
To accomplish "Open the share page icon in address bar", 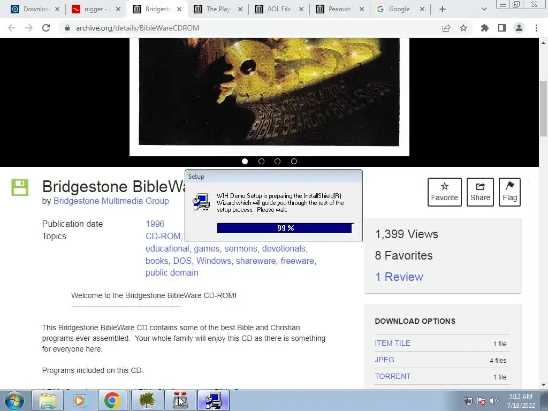I will (x=446, y=28).
